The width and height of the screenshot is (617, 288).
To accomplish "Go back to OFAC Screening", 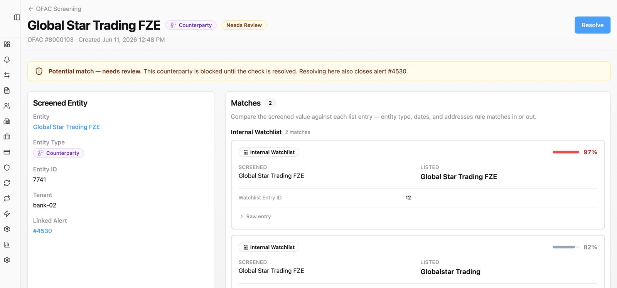I will [54, 9].
